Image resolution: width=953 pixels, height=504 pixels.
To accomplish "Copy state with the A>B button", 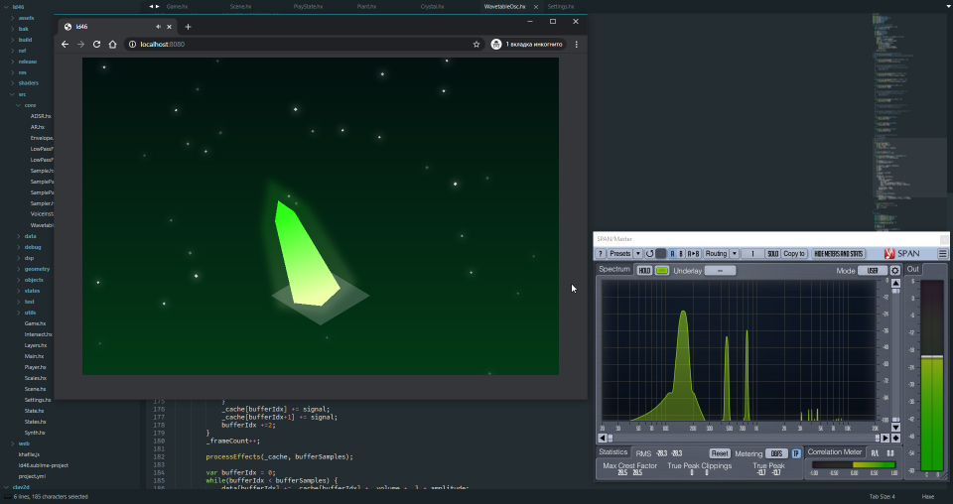I will (x=693, y=254).
